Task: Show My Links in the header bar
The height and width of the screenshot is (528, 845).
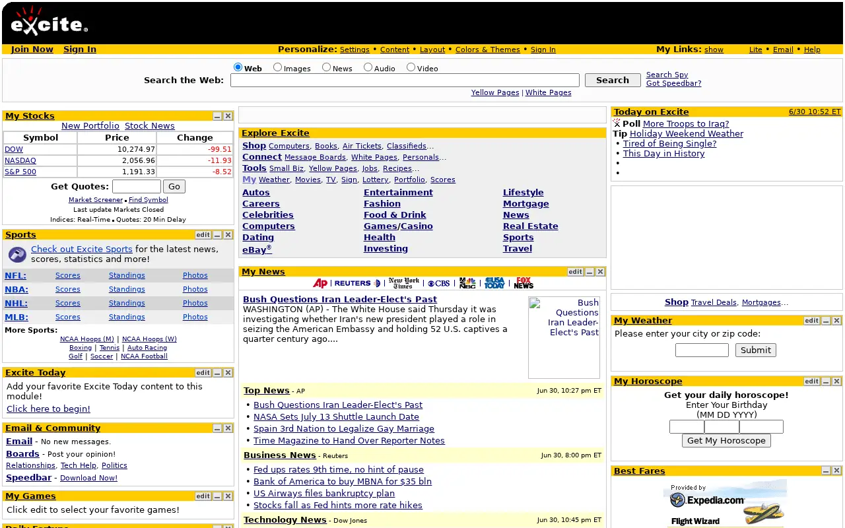Action: tap(714, 49)
